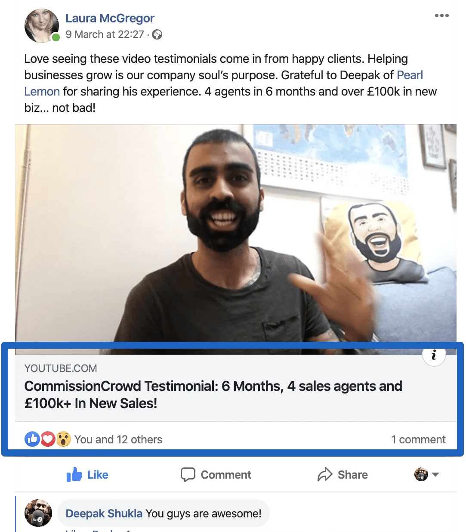
Task: Click the Comment speech bubble icon
Action: [188, 474]
